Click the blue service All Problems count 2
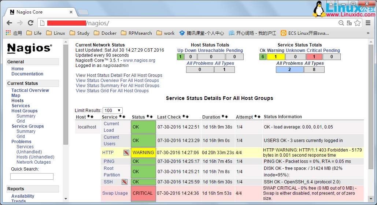377x205 pixels. click(289, 70)
